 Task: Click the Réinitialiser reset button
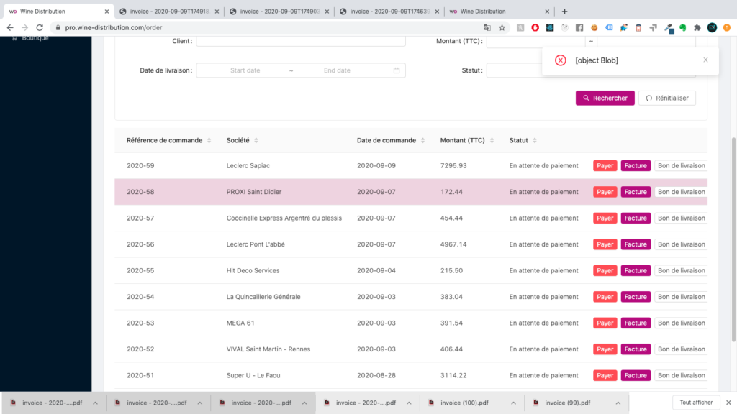[666, 98]
